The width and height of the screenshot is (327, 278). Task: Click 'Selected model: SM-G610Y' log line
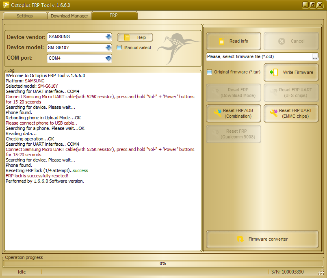(x=32, y=86)
